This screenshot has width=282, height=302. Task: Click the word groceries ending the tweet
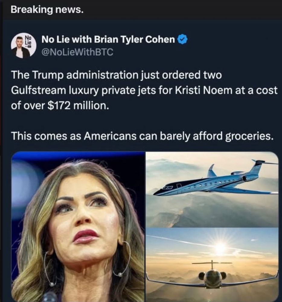[249, 136]
